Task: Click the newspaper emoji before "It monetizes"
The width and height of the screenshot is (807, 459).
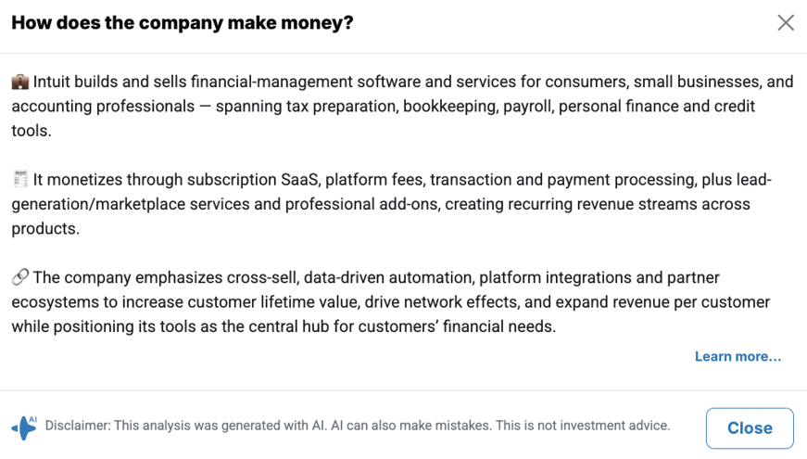Action: click(x=20, y=179)
